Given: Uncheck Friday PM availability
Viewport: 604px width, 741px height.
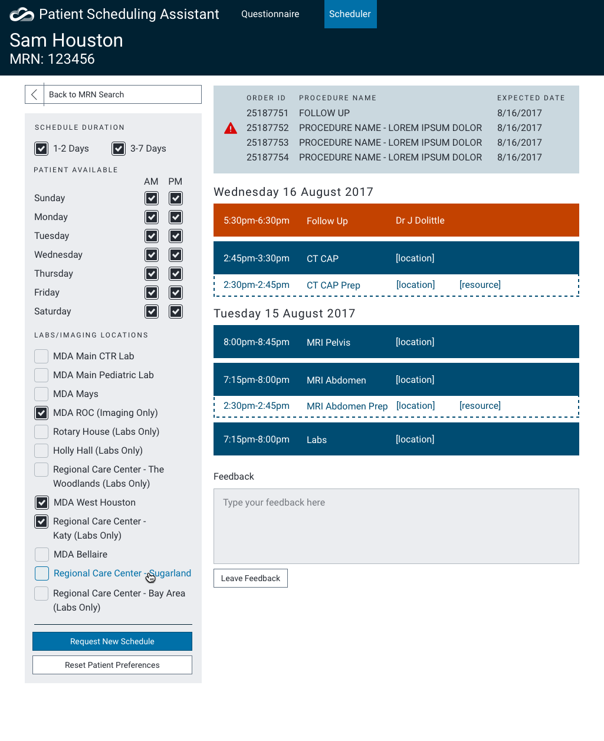Looking at the screenshot, I should [x=176, y=293].
